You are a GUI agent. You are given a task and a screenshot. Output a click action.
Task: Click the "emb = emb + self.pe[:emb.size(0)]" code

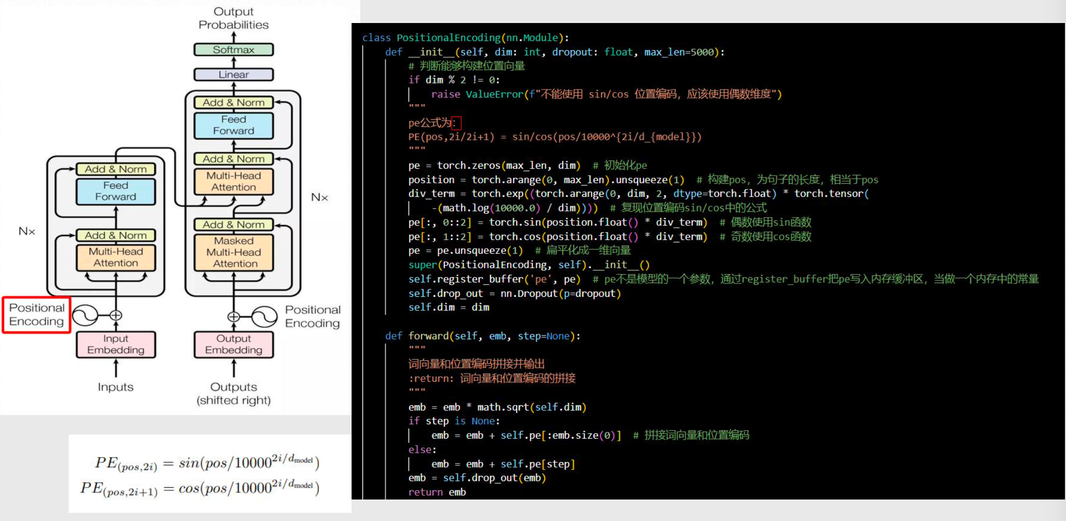pos(526,436)
